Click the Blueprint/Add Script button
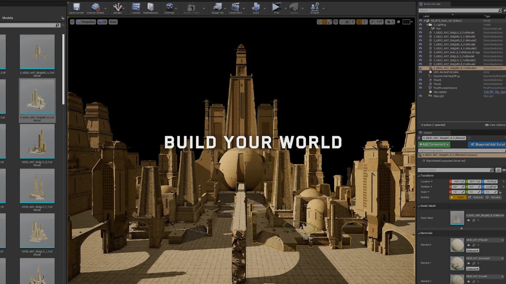This screenshot has width=506, height=284. (x=487, y=145)
